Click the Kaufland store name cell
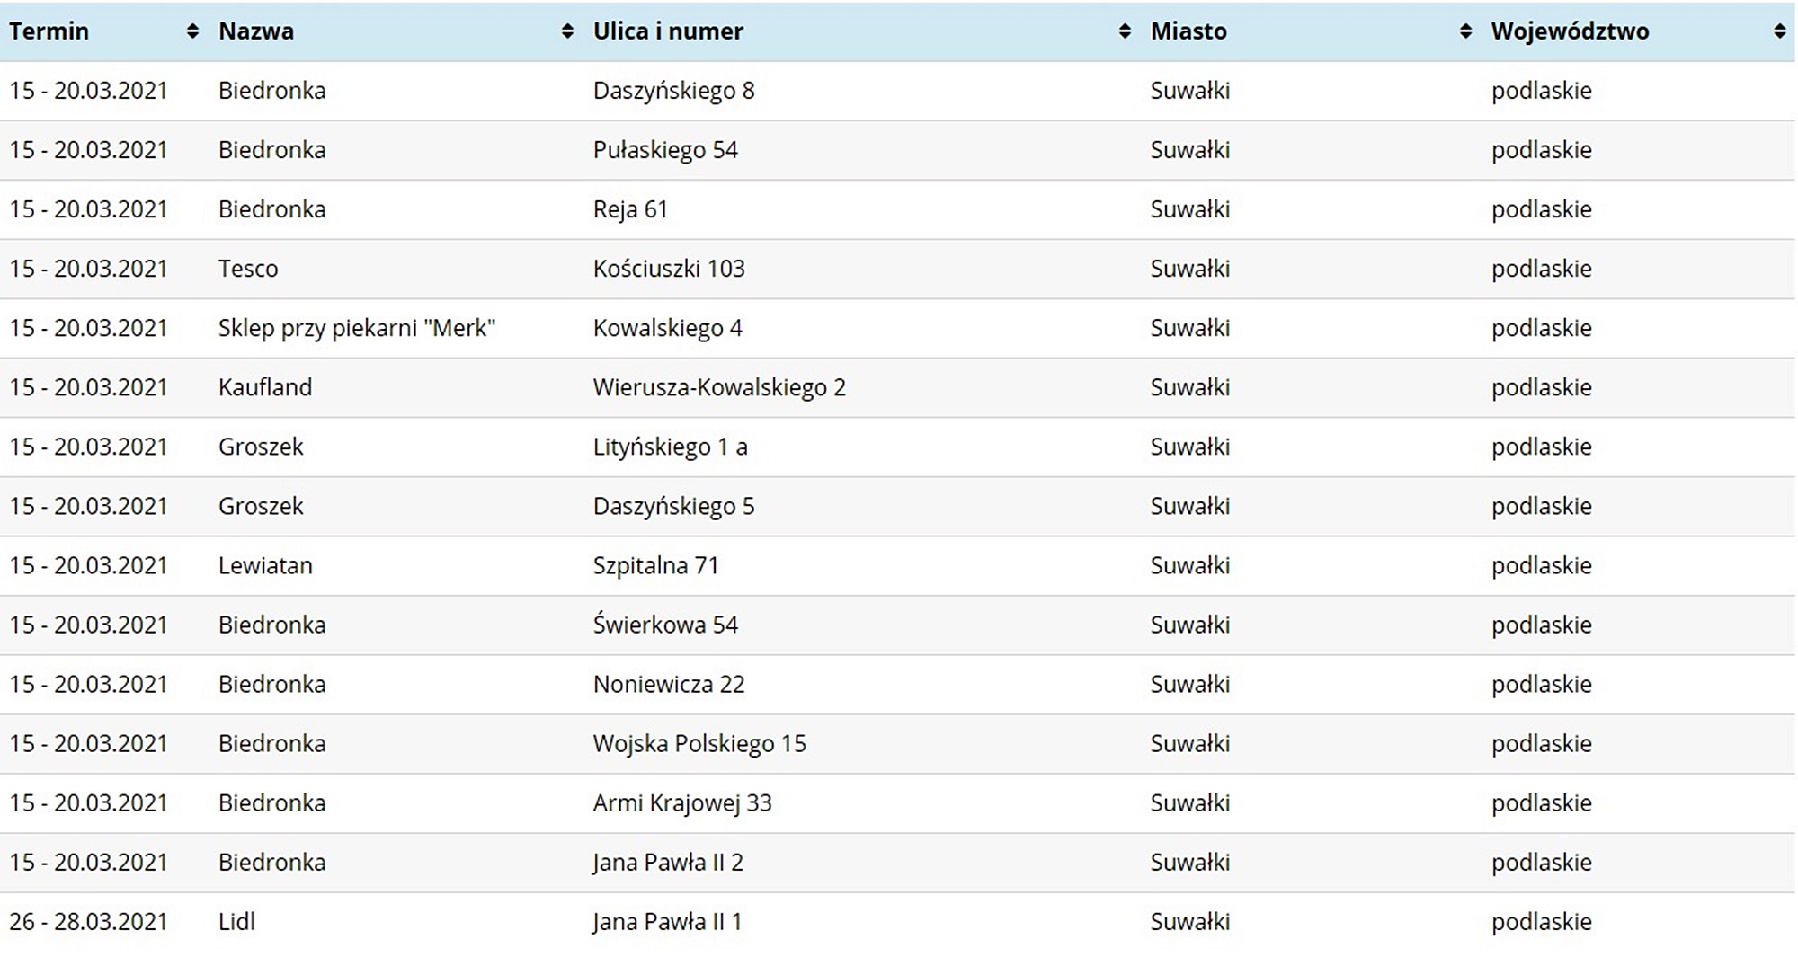Viewport: 1798px width, 957px height. point(265,387)
